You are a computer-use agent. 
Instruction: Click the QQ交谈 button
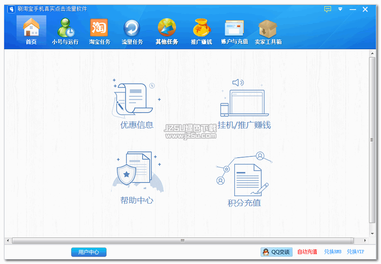click(276, 252)
